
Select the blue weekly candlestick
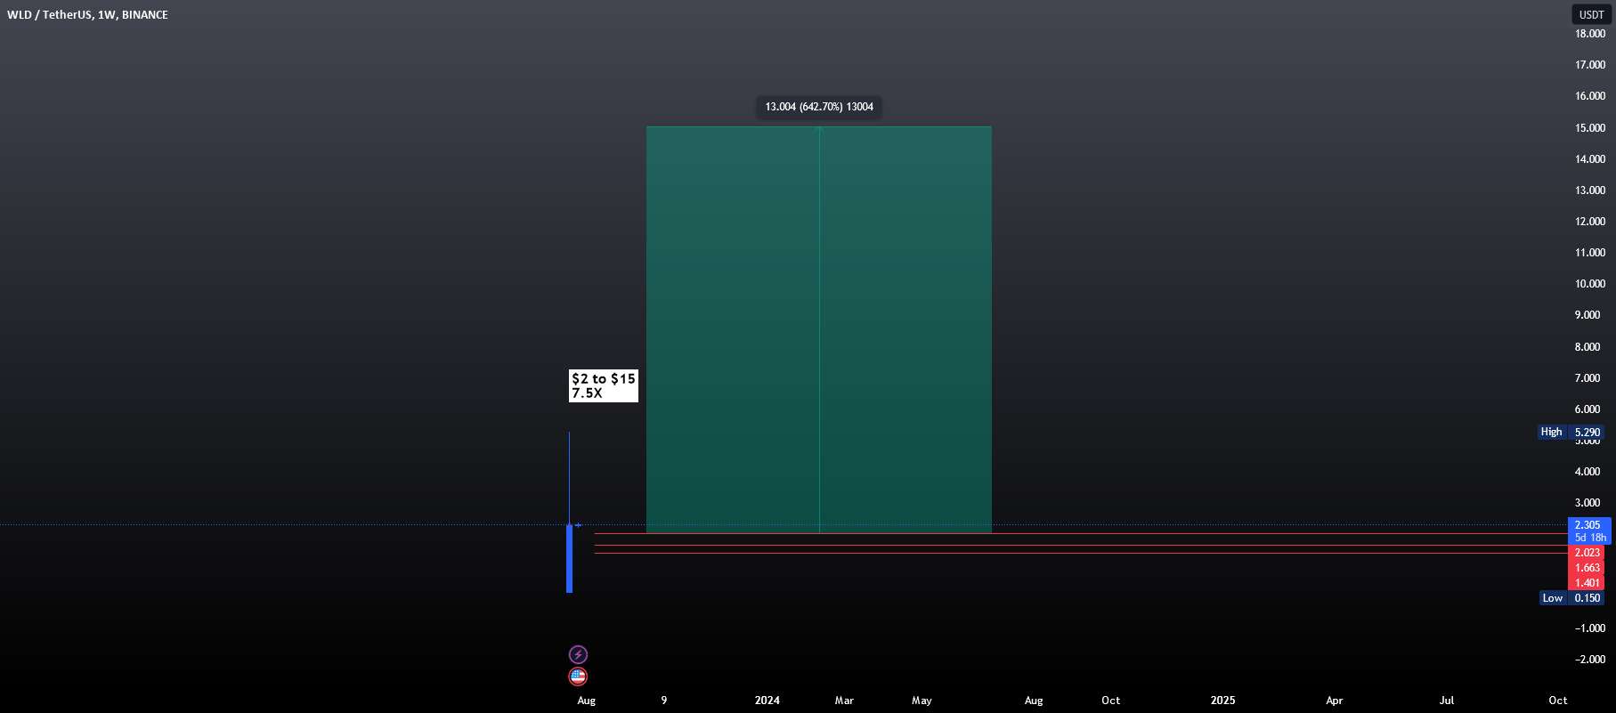point(570,558)
